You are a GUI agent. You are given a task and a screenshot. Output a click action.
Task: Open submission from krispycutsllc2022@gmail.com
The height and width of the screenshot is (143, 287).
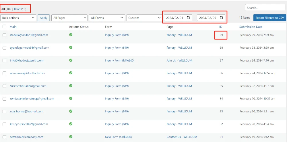pyautogui.click(x=29, y=124)
